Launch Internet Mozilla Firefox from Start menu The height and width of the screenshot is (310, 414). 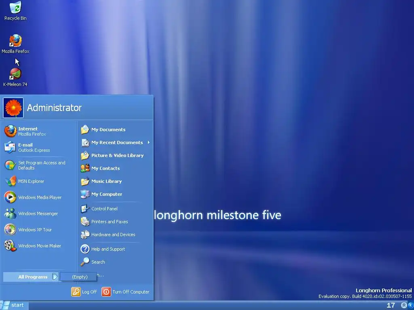click(38, 131)
